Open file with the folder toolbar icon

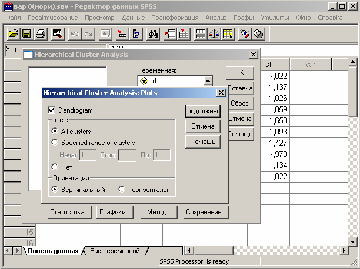[14, 34]
